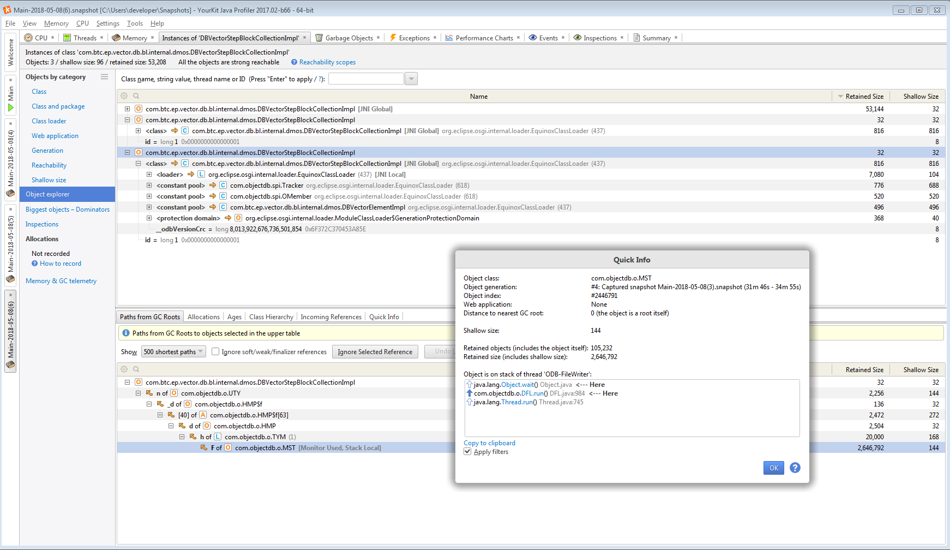Click the Ignore Selected Reference button
The height and width of the screenshot is (550, 950).
[x=375, y=352]
